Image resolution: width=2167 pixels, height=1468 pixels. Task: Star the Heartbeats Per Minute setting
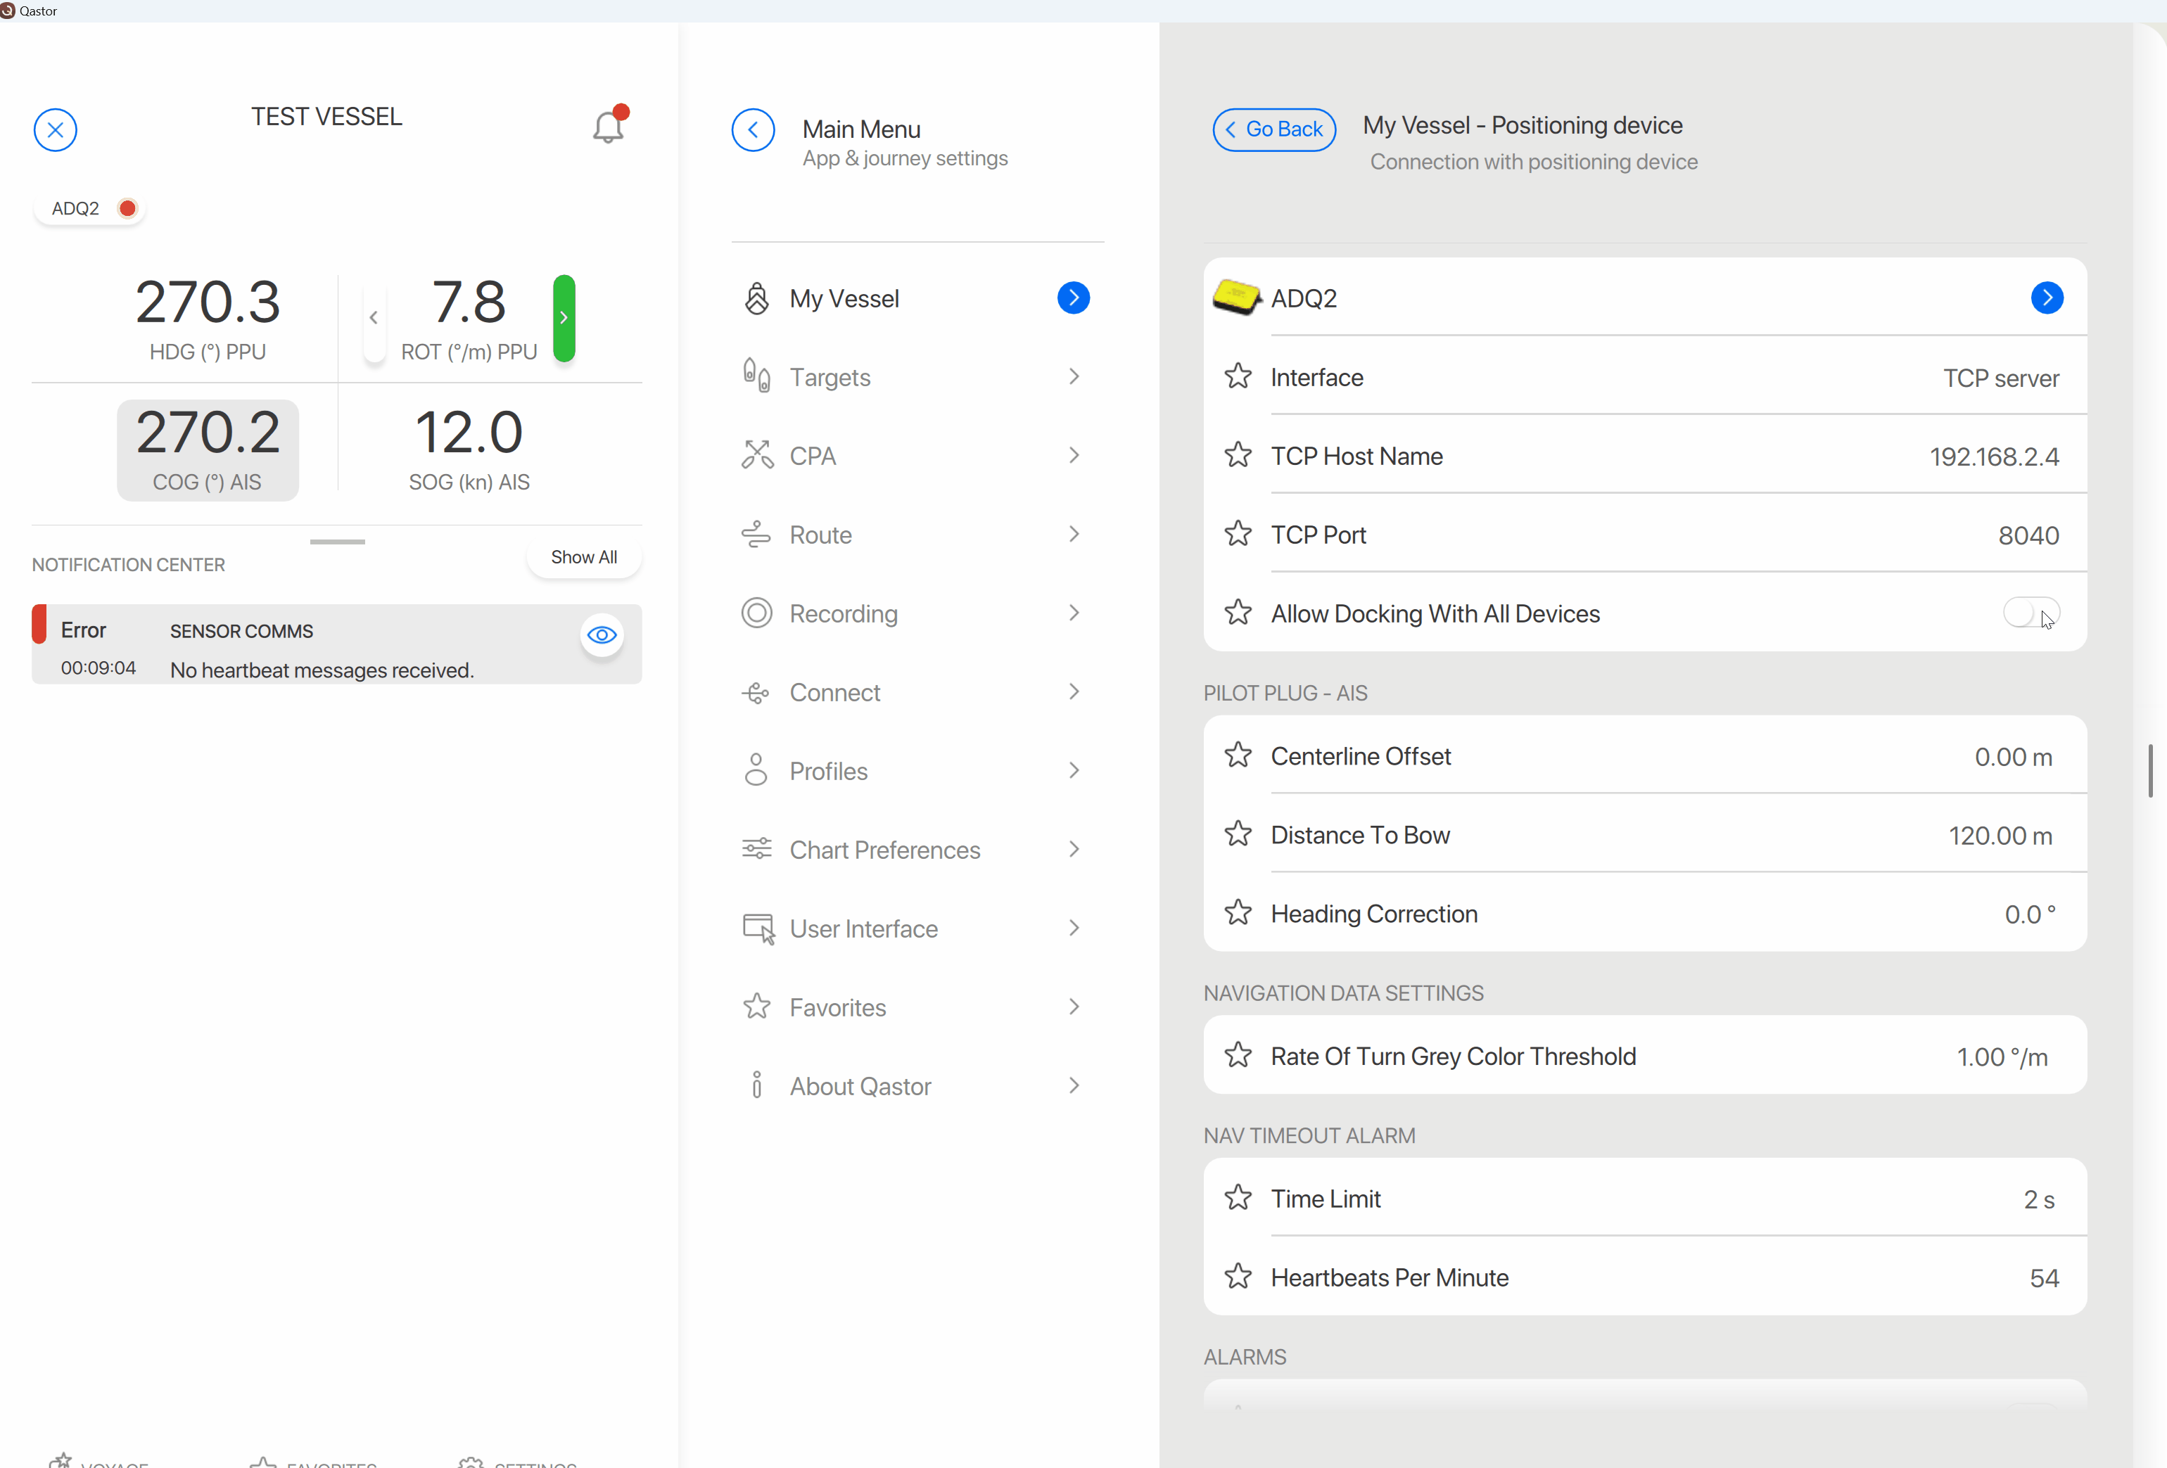(1238, 1276)
